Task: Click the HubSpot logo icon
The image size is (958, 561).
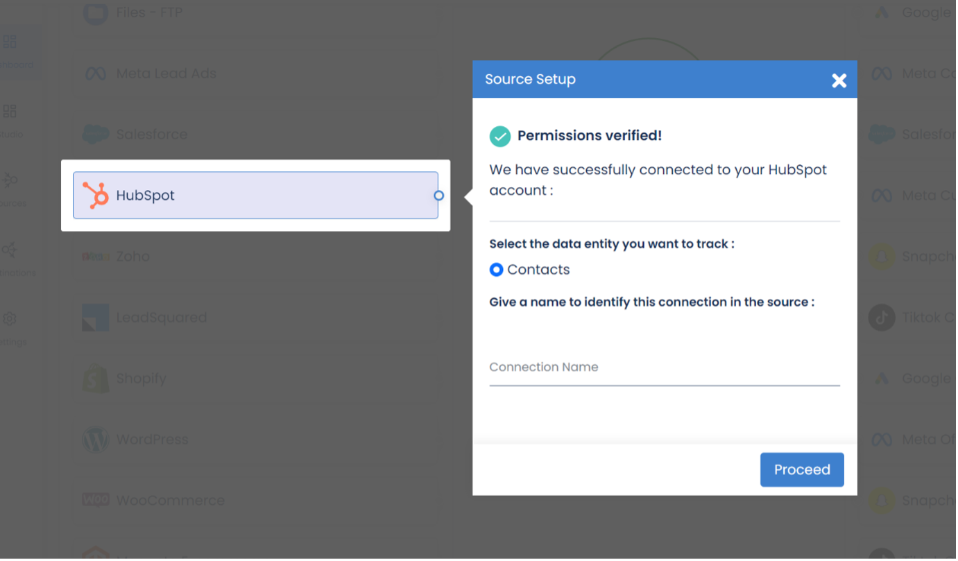Action: [x=96, y=196]
